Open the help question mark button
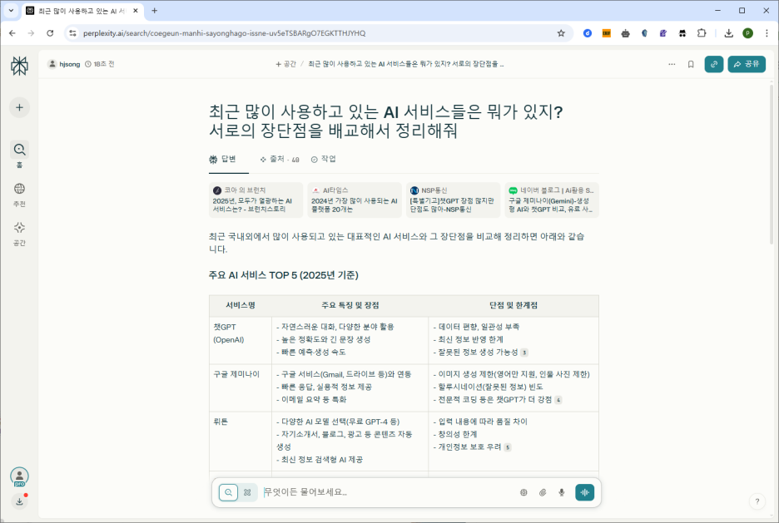 (x=757, y=501)
